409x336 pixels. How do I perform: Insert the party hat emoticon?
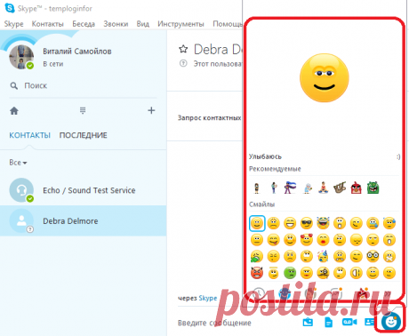click(323, 256)
